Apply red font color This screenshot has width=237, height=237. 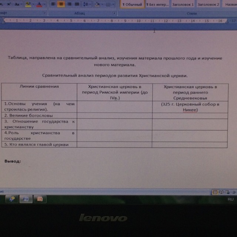(39, 4)
